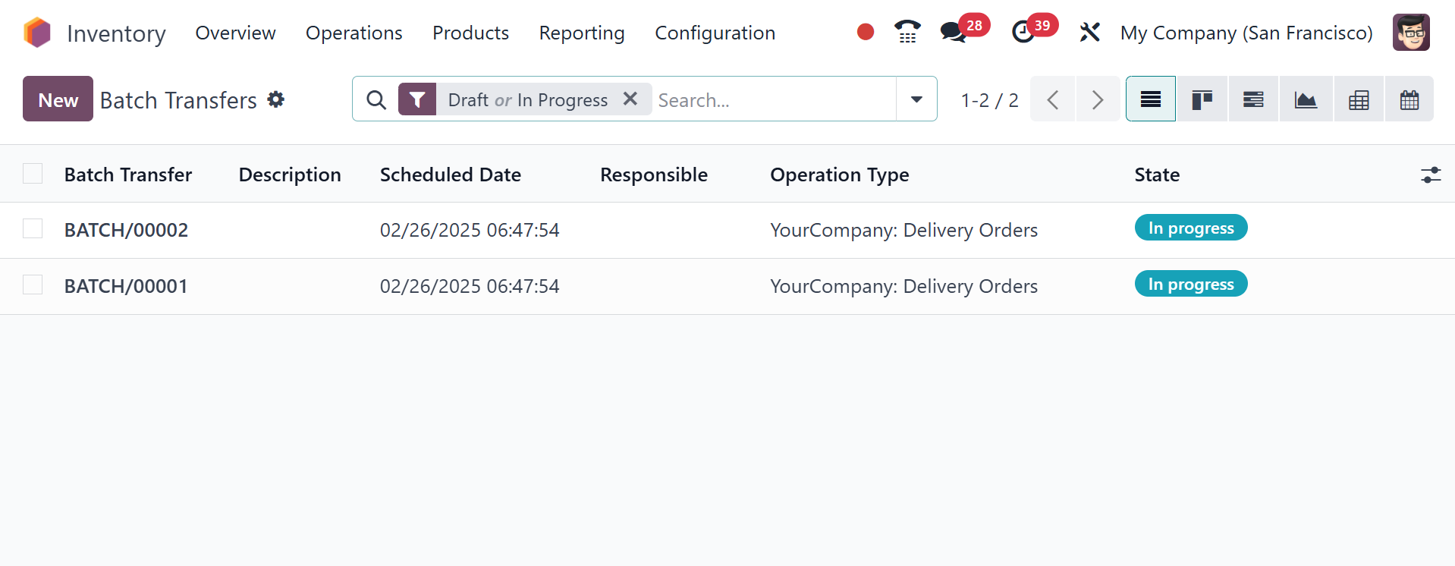Switch to Kanban view

point(1202,99)
